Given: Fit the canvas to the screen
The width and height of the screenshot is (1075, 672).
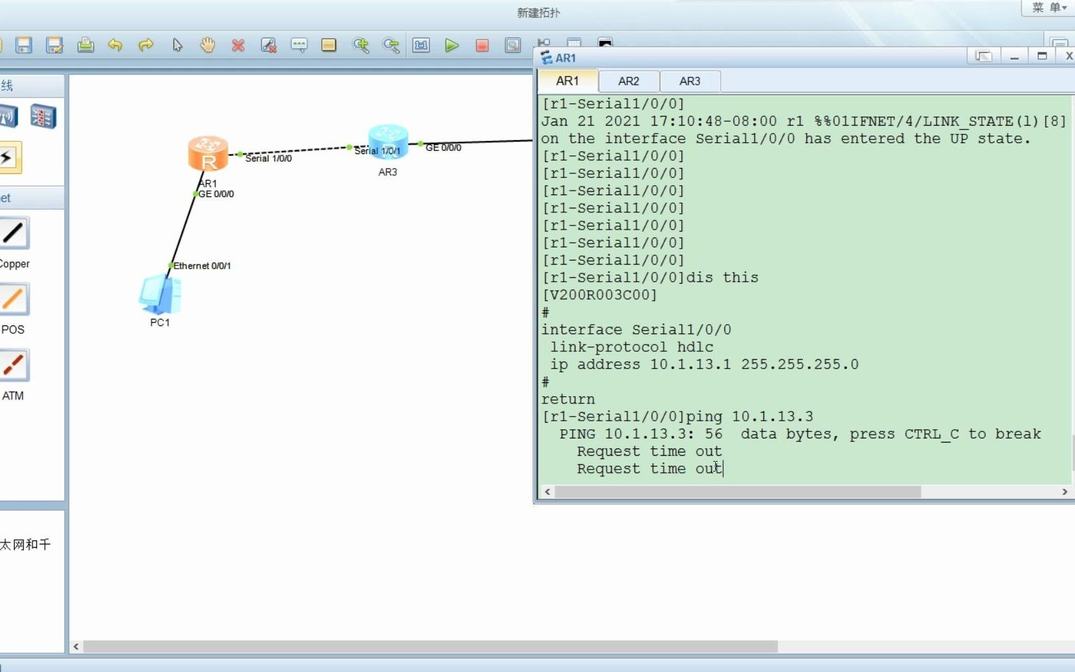Looking at the screenshot, I should 421,45.
